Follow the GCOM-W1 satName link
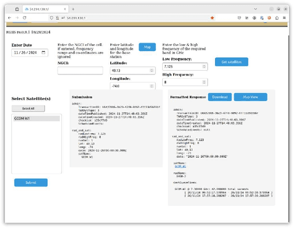Viewport: 294px width, 228px height. click(x=181, y=166)
